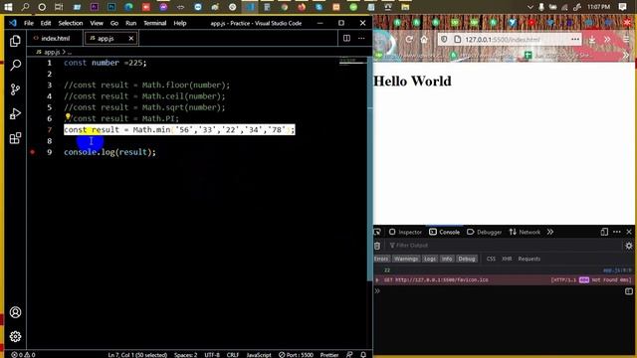This screenshot has height=358, width=637.
Task: Toggle the CSS filter in console
Action: coord(491,259)
